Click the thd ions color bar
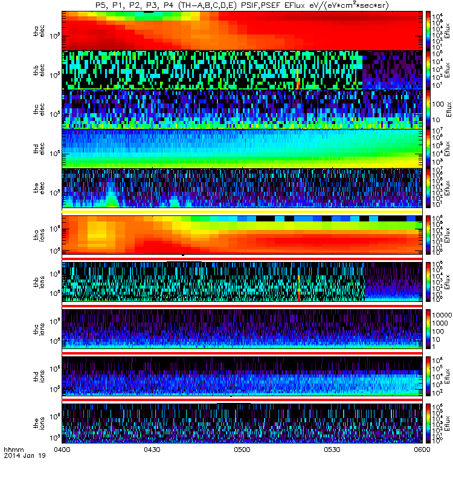Image resolution: width=453 pixels, height=484 pixels. tap(428, 376)
